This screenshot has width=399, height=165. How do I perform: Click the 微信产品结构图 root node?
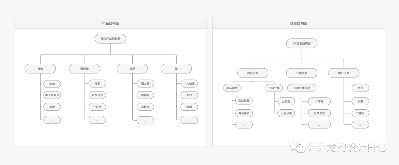click(110, 39)
